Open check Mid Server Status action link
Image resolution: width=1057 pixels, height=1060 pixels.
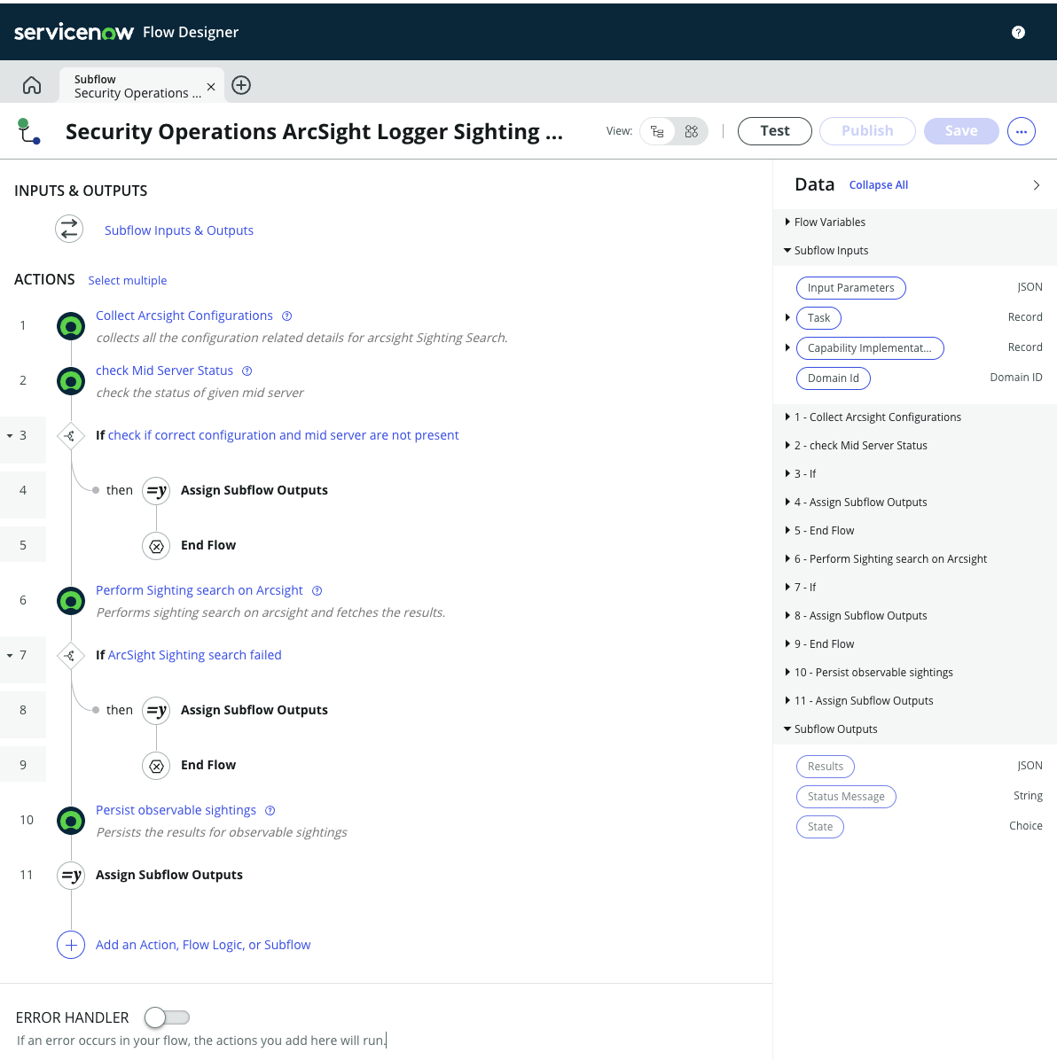[x=164, y=370]
